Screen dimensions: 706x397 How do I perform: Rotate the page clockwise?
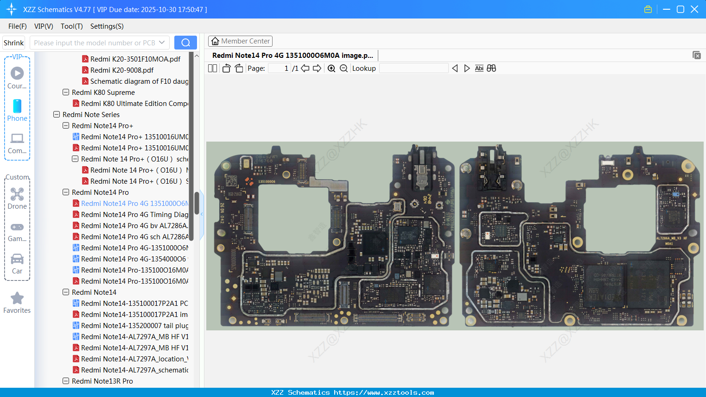[x=239, y=68]
